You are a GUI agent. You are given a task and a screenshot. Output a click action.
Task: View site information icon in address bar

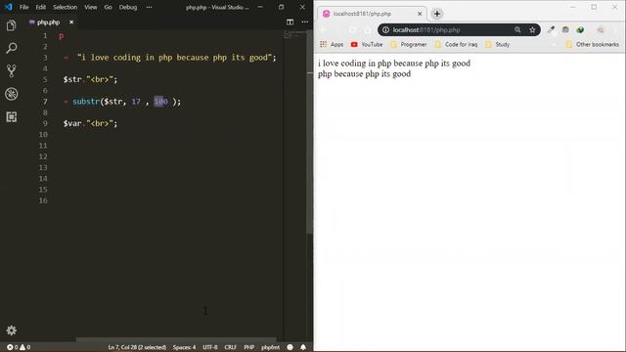pos(385,30)
